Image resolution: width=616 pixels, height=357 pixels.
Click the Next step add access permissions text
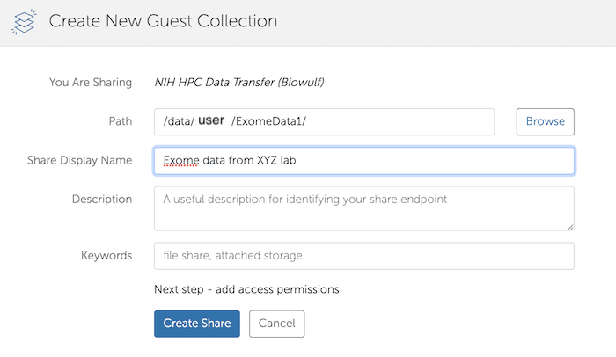(x=246, y=288)
